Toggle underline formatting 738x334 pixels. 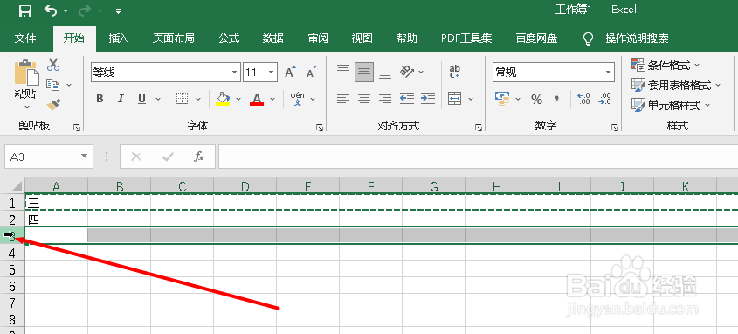141,99
